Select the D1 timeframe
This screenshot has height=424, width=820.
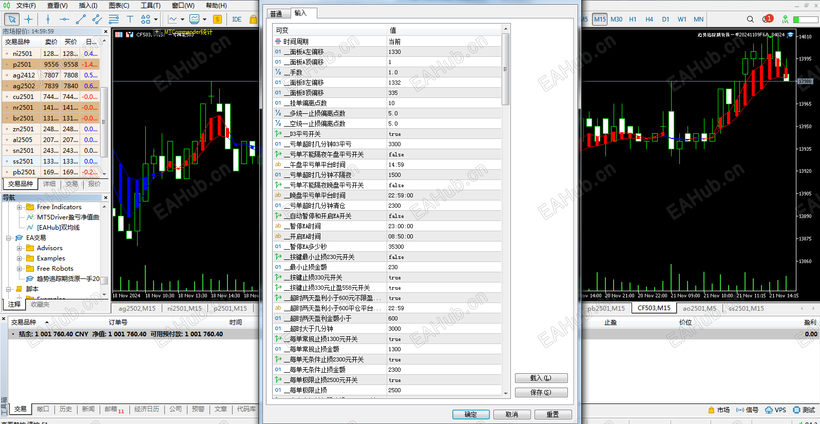(665, 19)
